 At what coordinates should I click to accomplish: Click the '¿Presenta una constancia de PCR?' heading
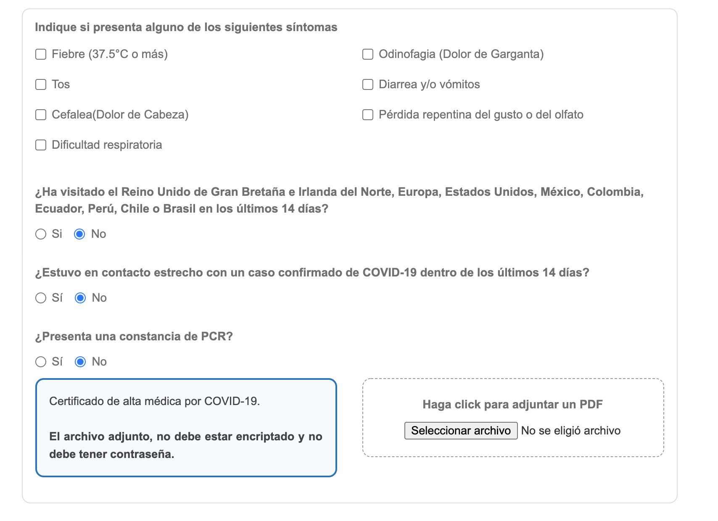(134, 337)
